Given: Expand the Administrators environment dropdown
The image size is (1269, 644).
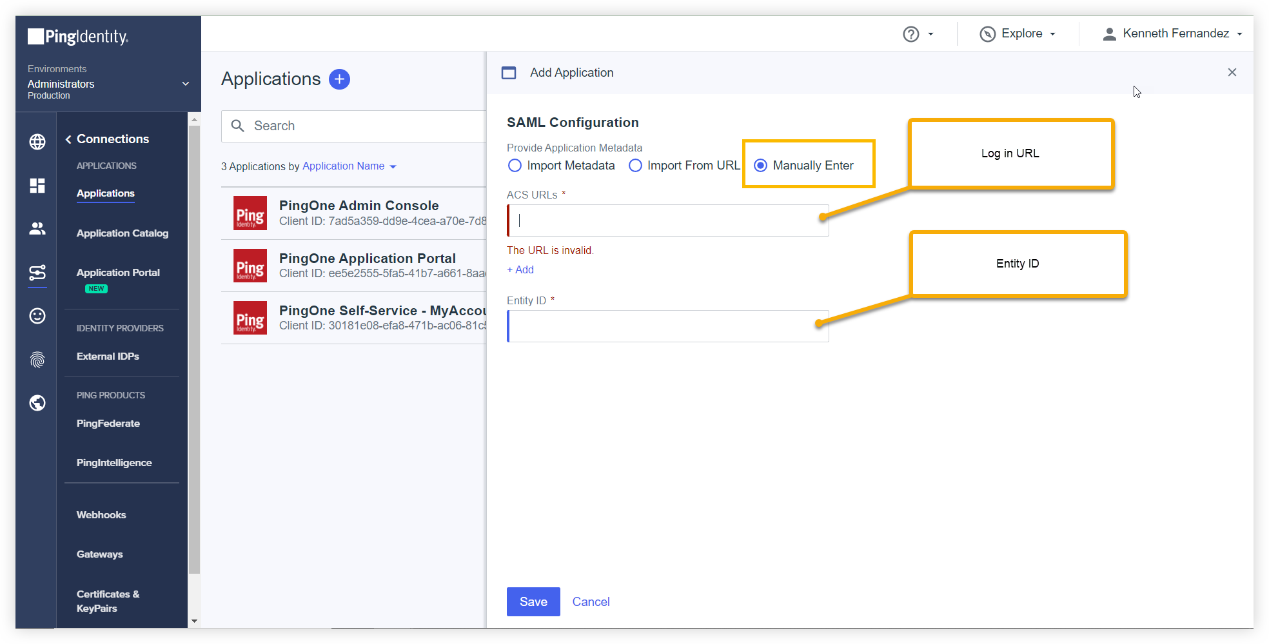Looking at the screenshot, I should point(186,84).
